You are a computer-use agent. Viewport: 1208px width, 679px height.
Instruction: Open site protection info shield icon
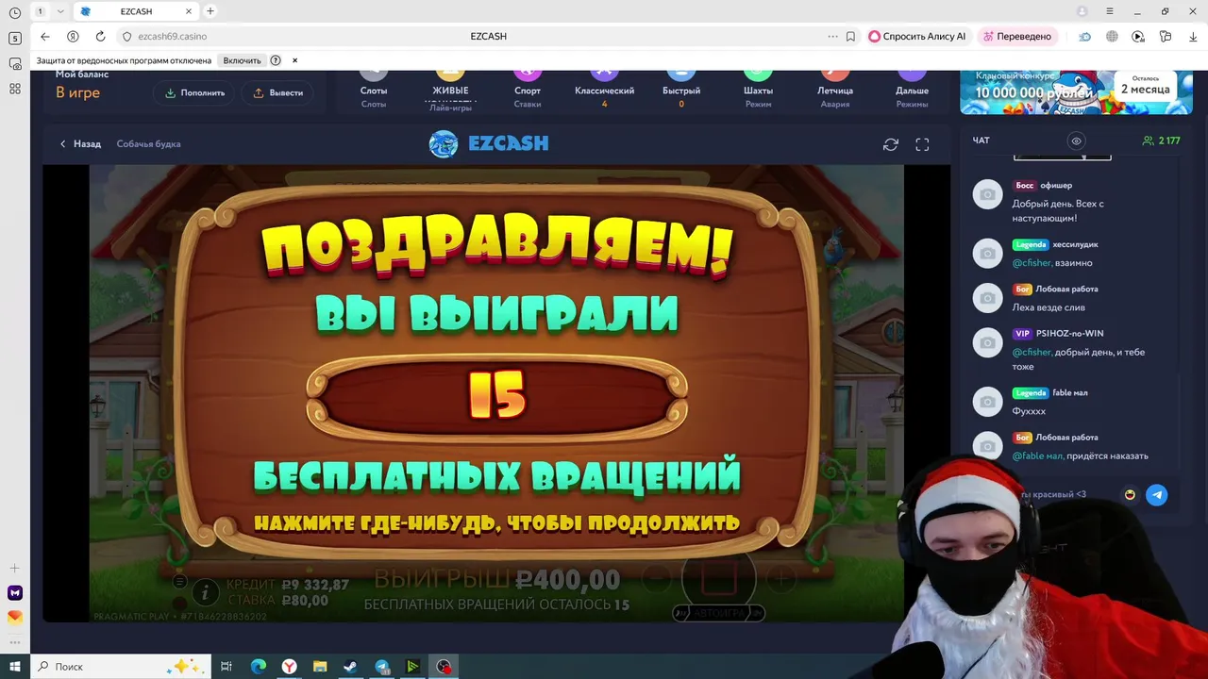tap(126, 36)
